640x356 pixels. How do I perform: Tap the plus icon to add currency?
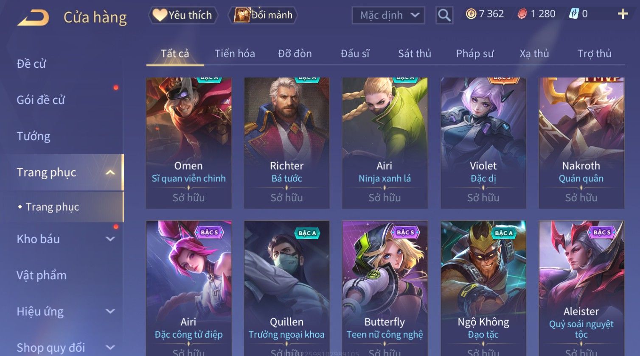point(623,14)
